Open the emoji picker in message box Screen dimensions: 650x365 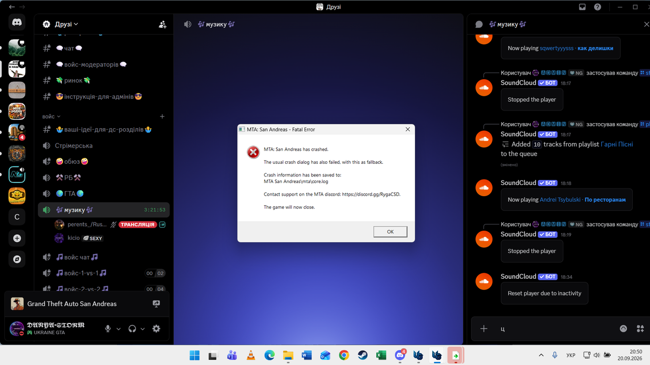[x=623, y=328]
